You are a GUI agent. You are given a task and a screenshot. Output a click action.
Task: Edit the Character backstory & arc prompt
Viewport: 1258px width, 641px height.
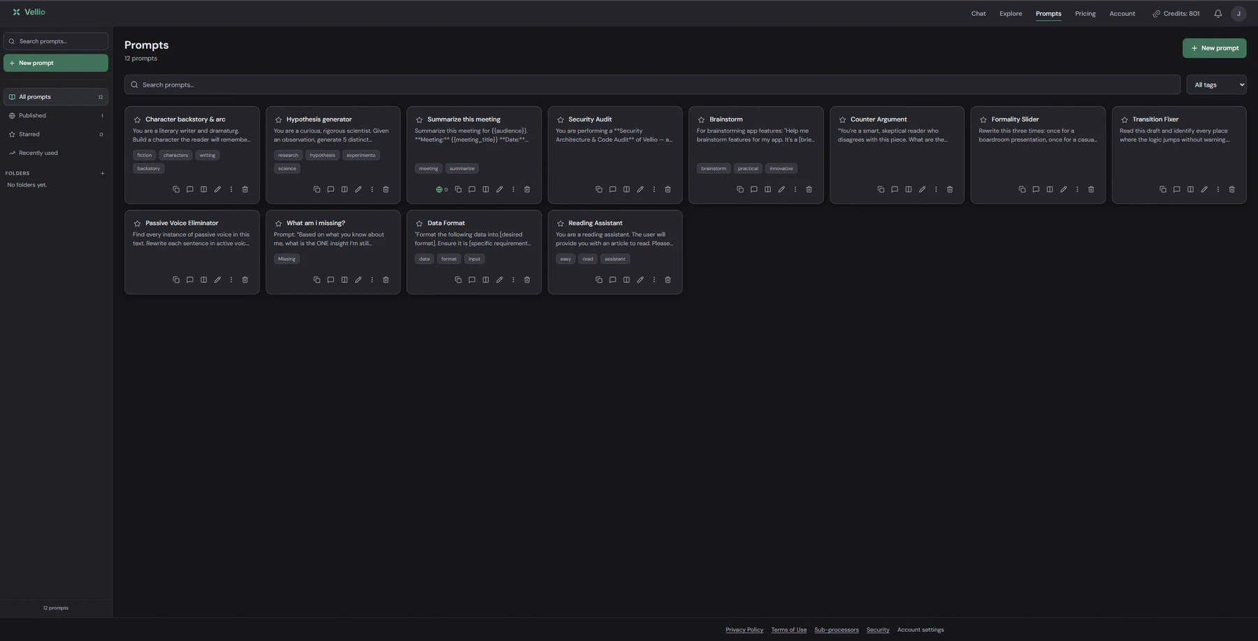pos(217,189)
